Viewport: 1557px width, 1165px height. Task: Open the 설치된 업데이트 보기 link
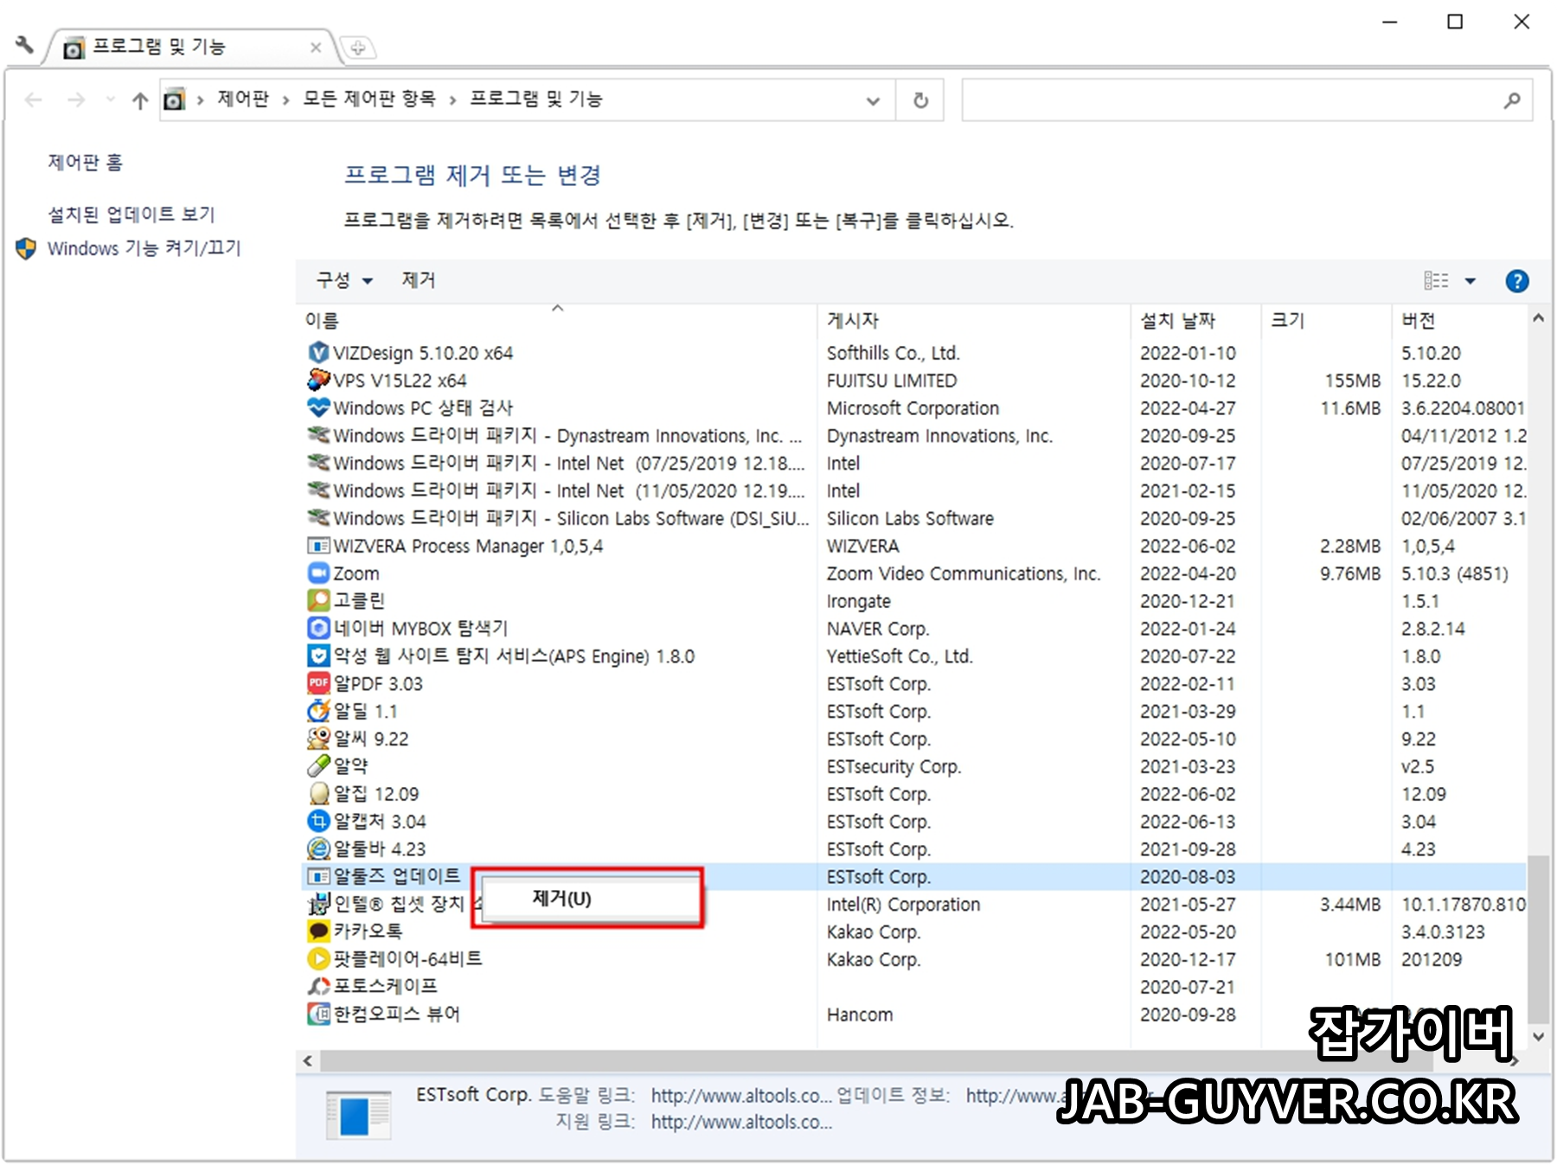[131, 214]
